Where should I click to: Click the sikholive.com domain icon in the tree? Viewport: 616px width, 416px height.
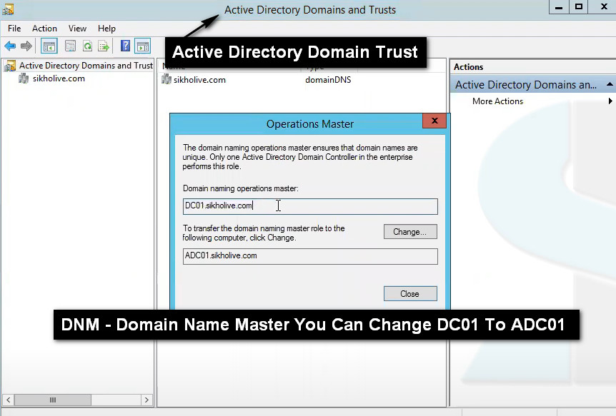tap(24, 78)
